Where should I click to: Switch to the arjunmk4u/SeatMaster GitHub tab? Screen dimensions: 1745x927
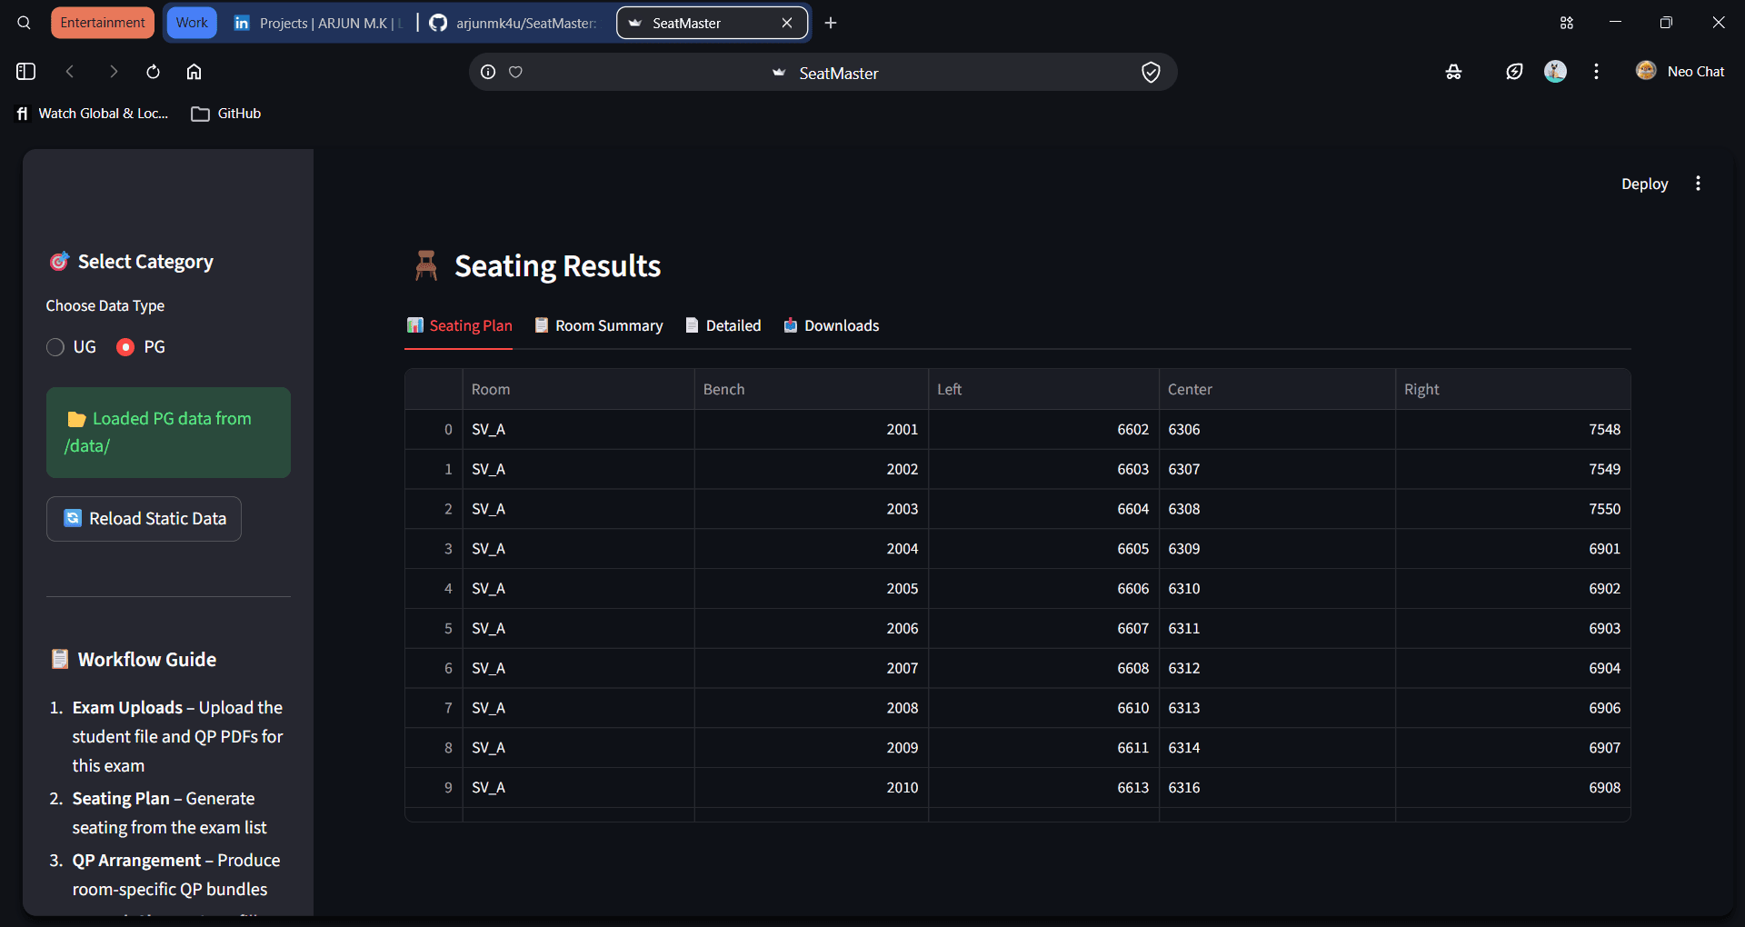click(x=514, y=23)
